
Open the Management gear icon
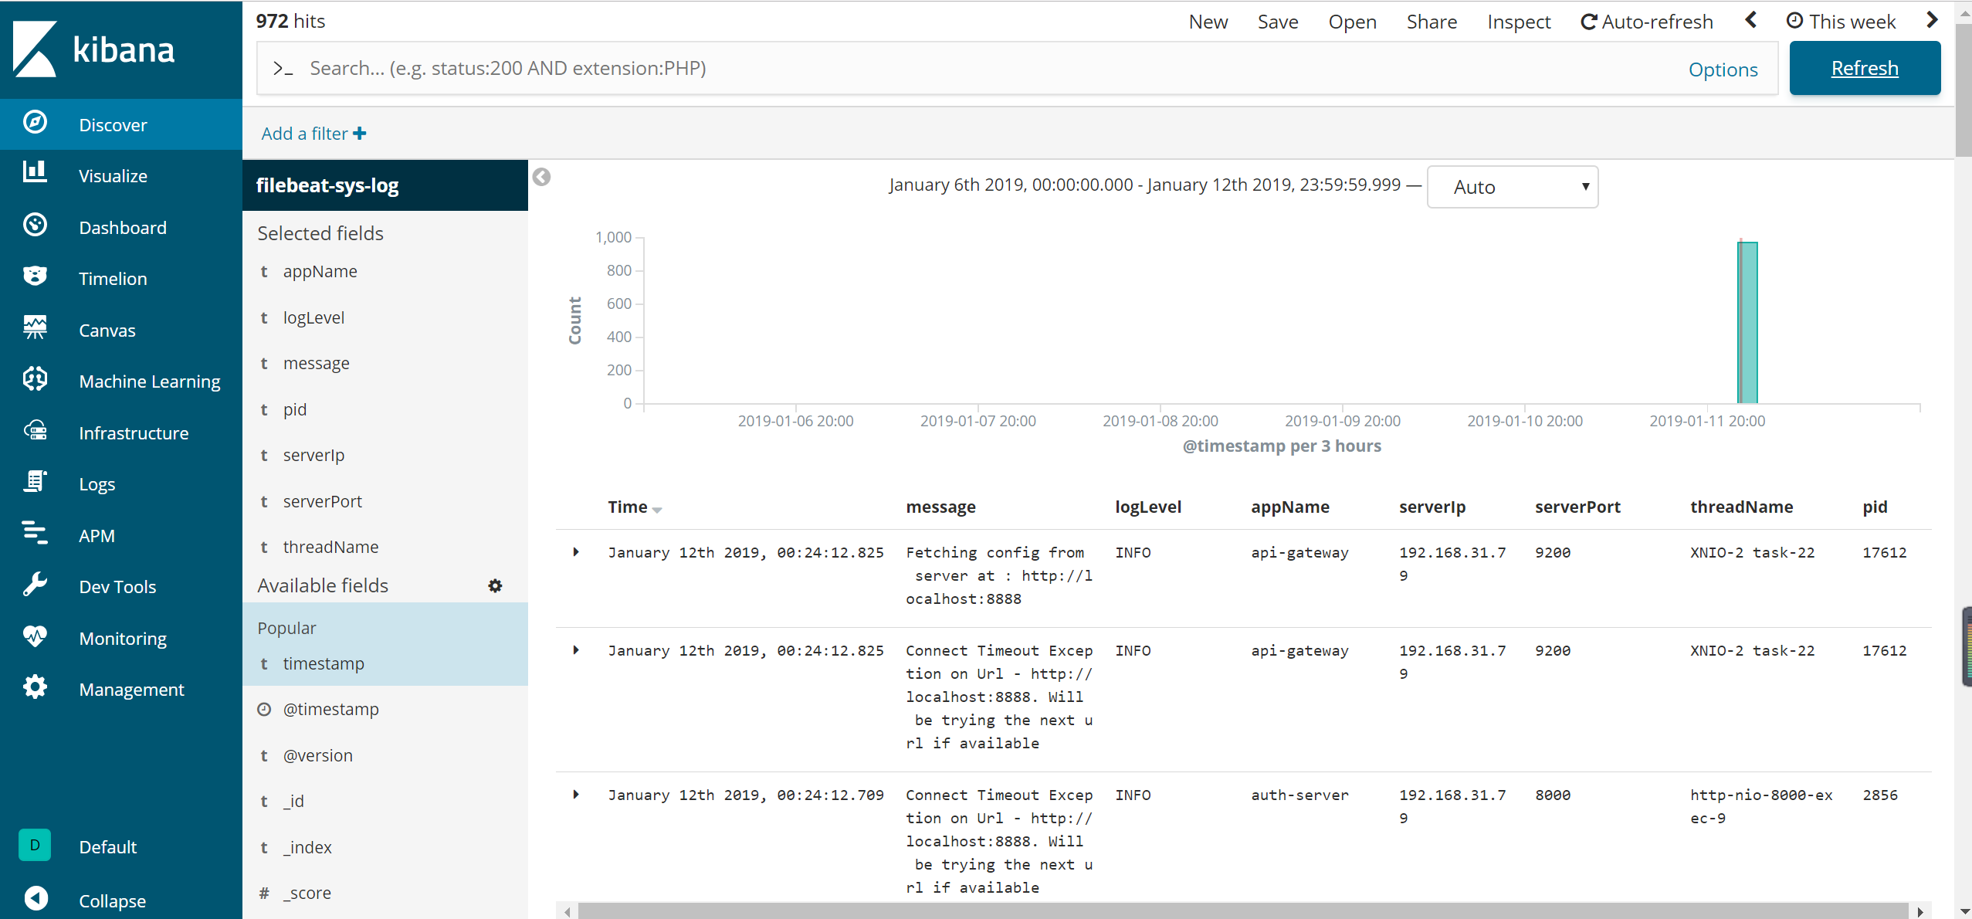click(x=35, y=687)
